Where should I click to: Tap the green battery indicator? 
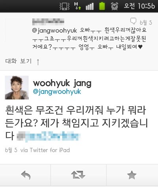102,6
